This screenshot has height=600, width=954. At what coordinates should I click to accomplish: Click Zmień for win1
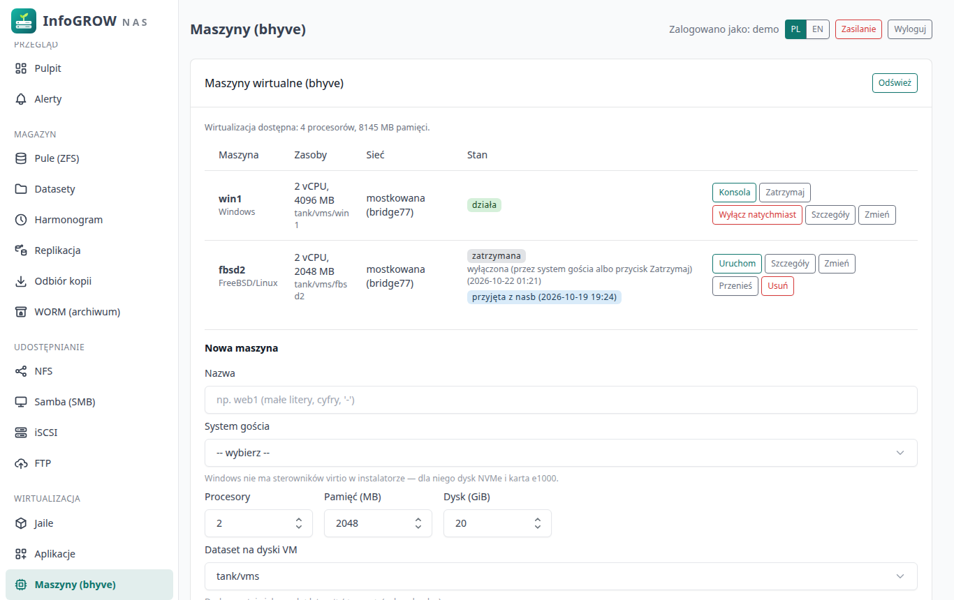coord(877,215)
